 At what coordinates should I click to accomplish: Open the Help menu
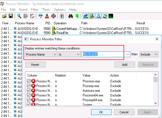pos(73,10)
